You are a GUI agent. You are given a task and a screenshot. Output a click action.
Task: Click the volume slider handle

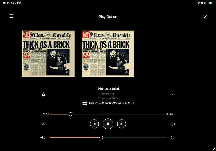[x=101, y=138]
